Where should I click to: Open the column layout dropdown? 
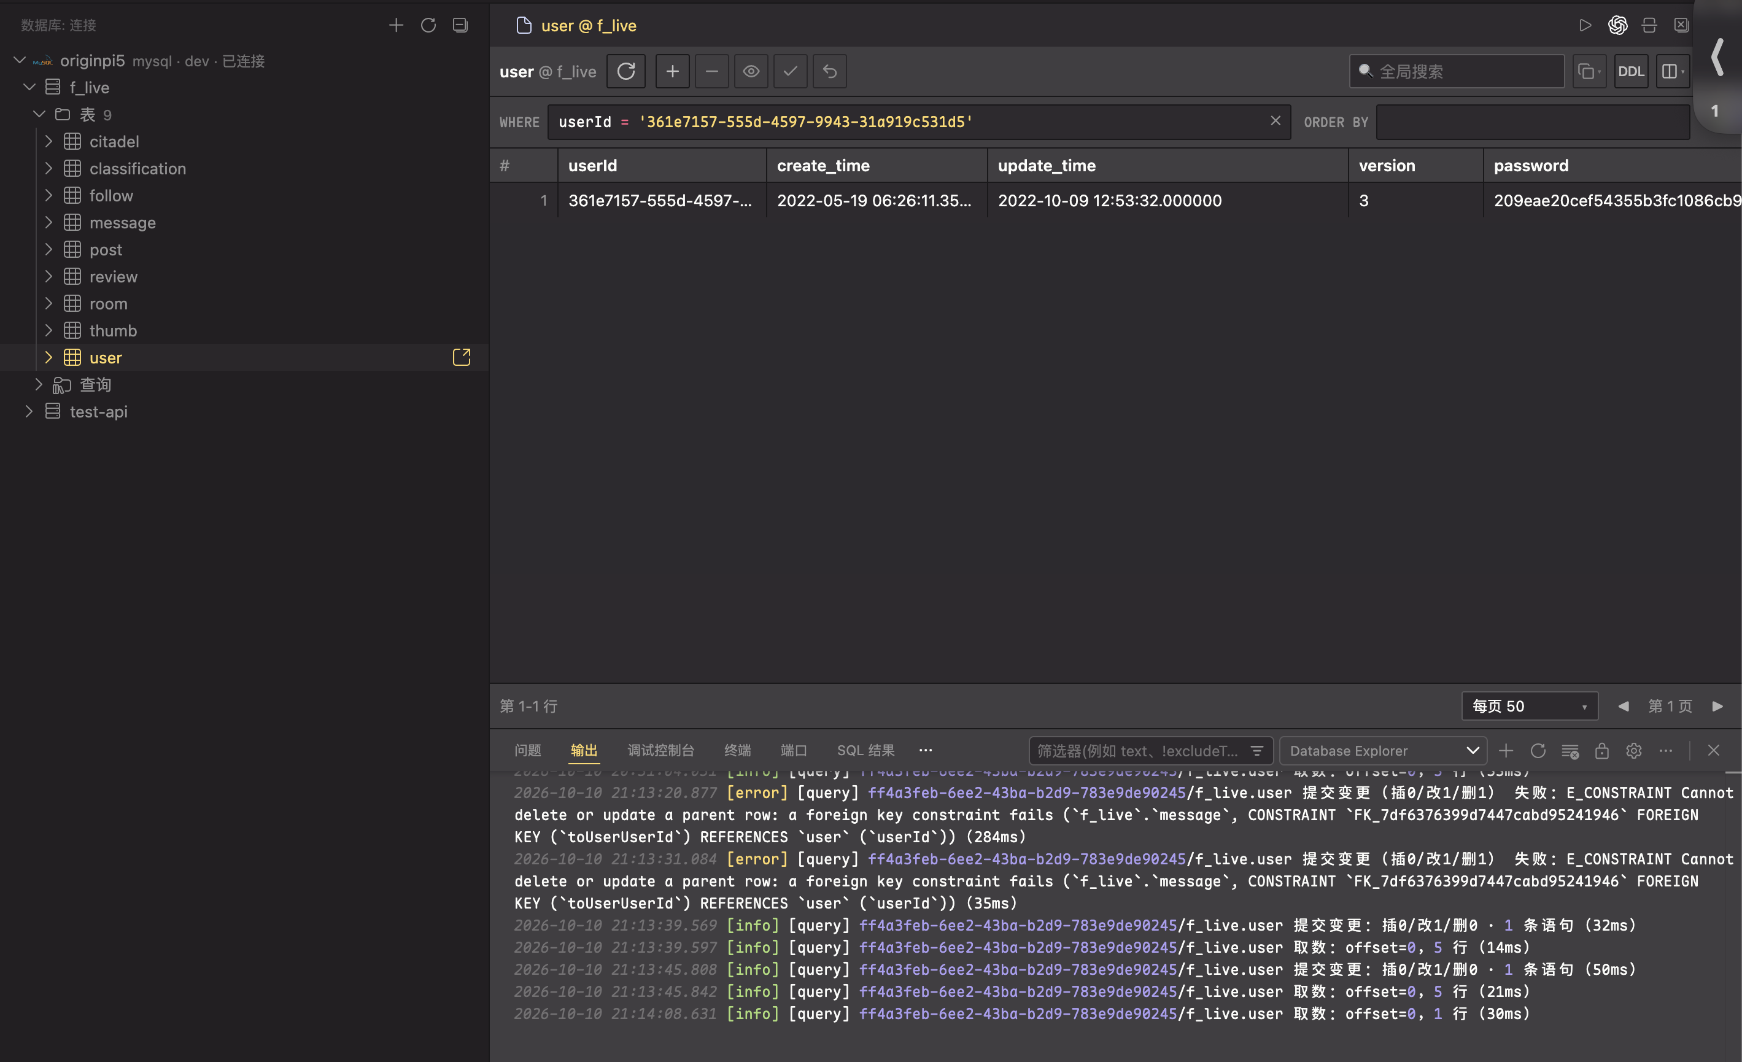point(1673,71)
